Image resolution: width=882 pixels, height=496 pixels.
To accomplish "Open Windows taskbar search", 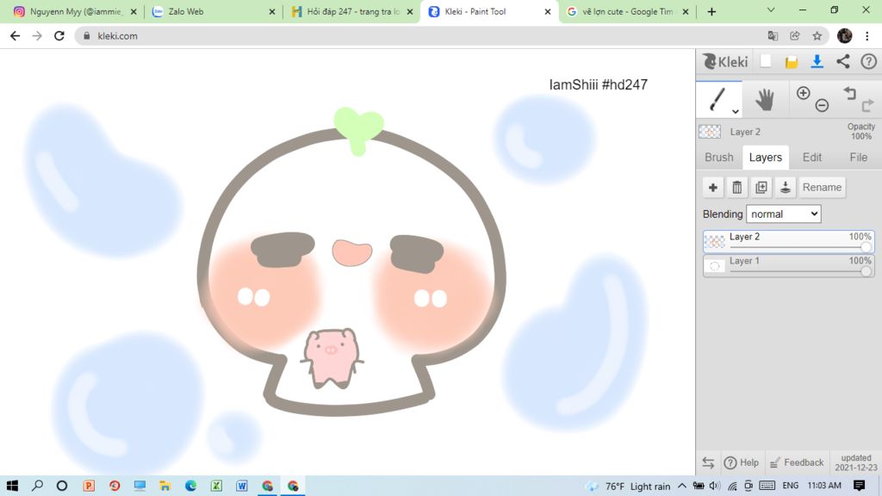I will click(37, 486).
